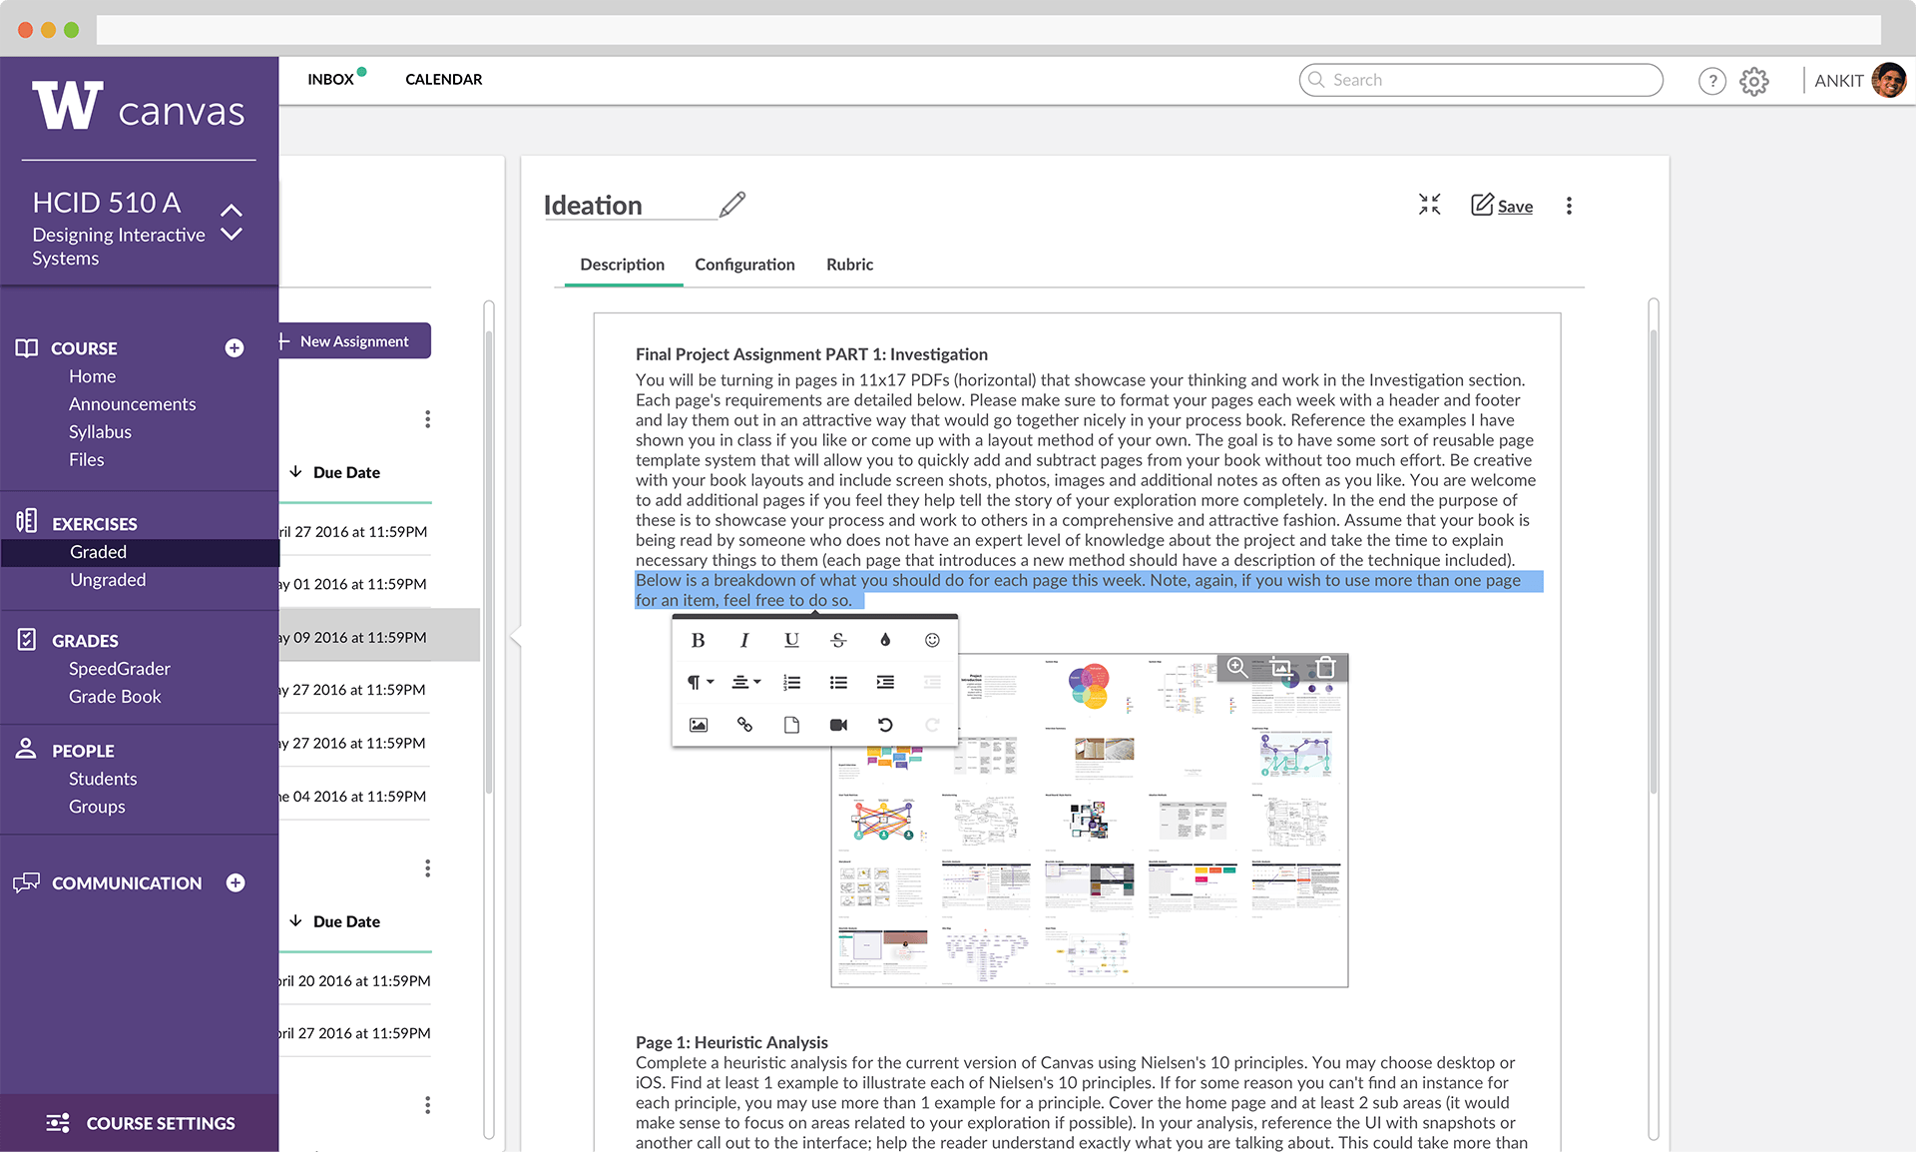Viewport: 1916px width, 1152px height.
Task: Open Groups under People
Action: [97, 807]
